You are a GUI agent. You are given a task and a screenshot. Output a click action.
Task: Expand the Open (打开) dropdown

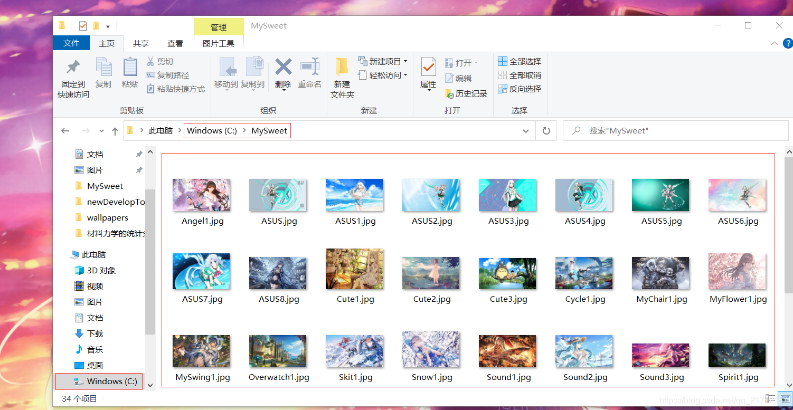[461, 63]
